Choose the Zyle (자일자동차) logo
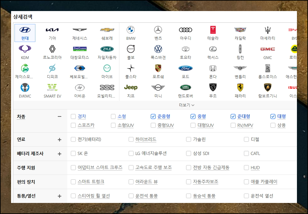The image size is (308, 214). pos(107,49)
